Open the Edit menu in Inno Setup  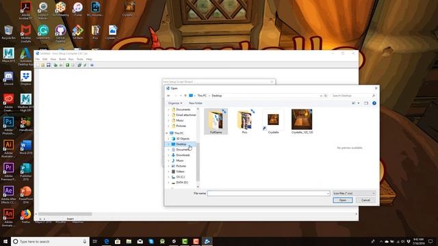pyautogui.click(x=44, y=59)
